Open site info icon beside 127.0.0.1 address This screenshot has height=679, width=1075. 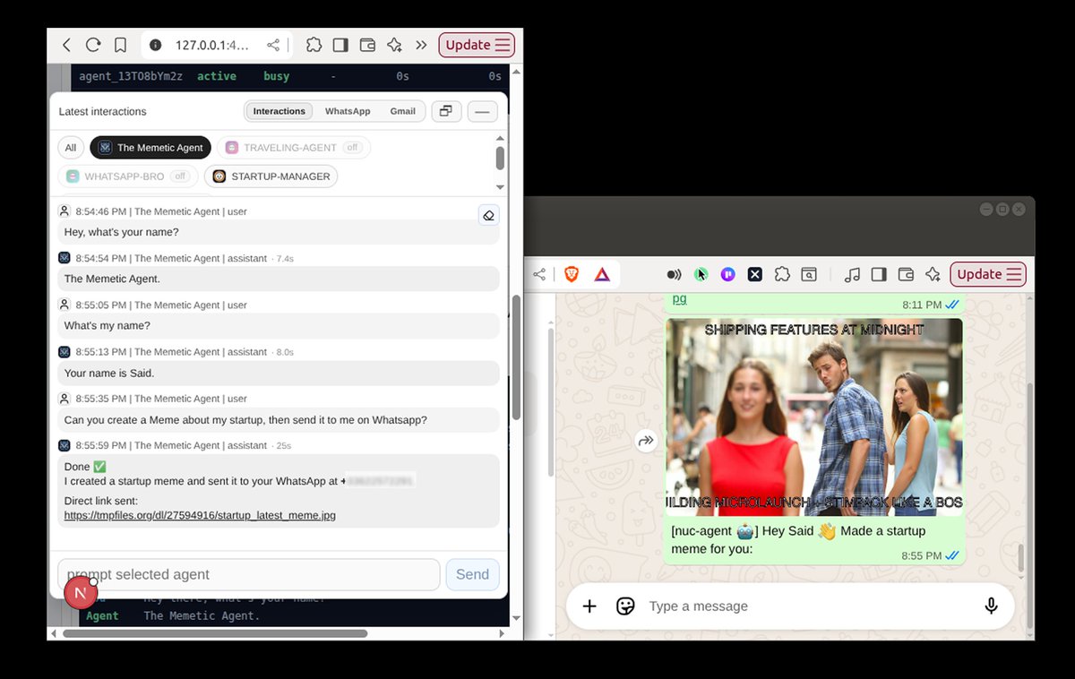156,45
